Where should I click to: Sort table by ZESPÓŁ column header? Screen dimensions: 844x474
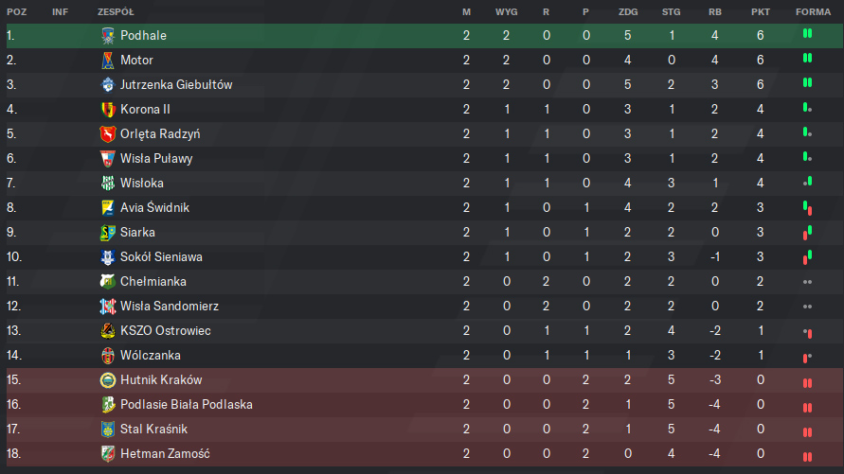coord(116,11)
